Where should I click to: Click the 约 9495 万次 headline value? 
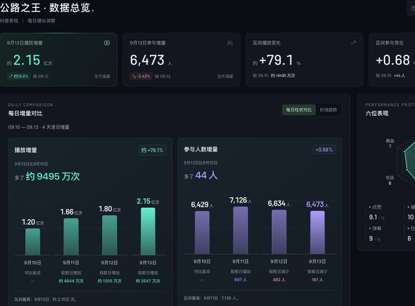[52, 176]
